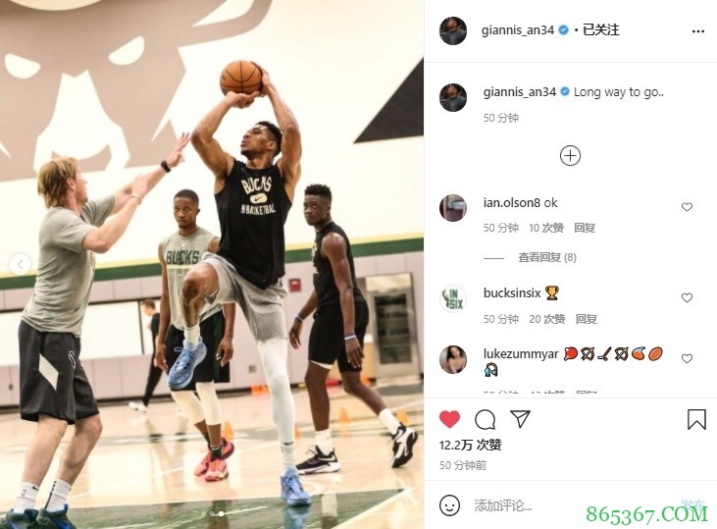Reply to the ian.olson8 comment
Screen dimensions: 717x529
click(x=585, y=228)
